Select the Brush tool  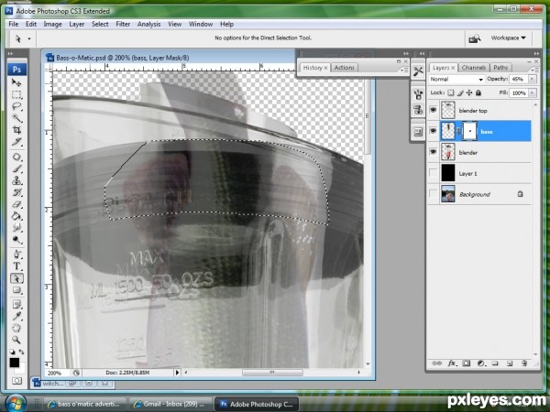pos(16,168)
